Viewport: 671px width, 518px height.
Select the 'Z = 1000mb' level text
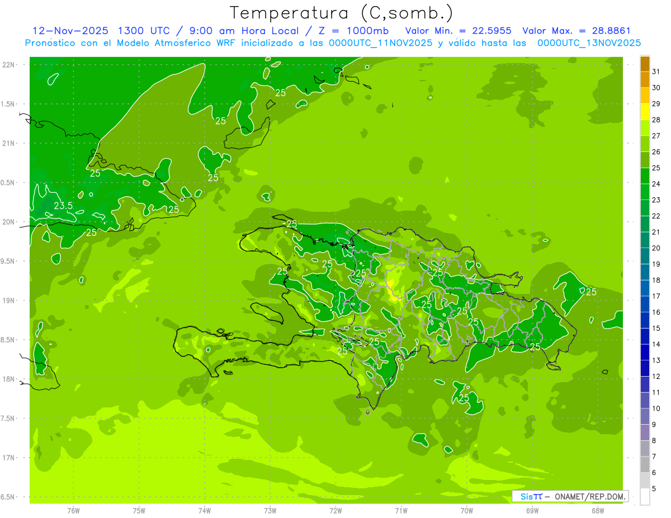pyautogui.click(x=354, y=31)
